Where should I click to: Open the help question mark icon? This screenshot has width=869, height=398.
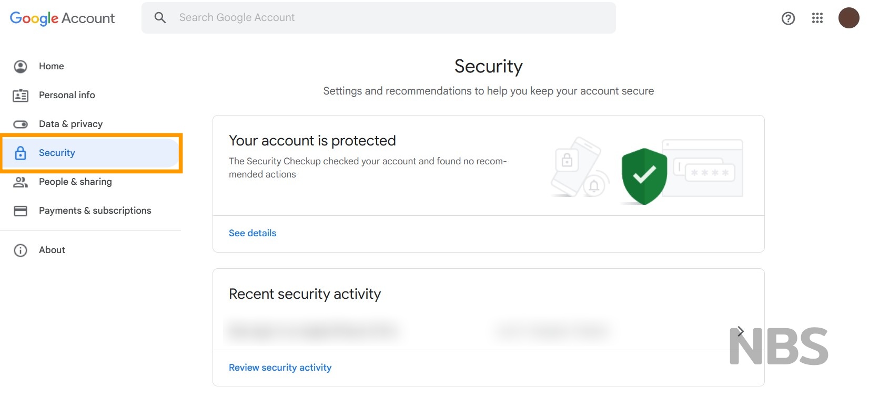pyautogui.click(x=788, y=18)
